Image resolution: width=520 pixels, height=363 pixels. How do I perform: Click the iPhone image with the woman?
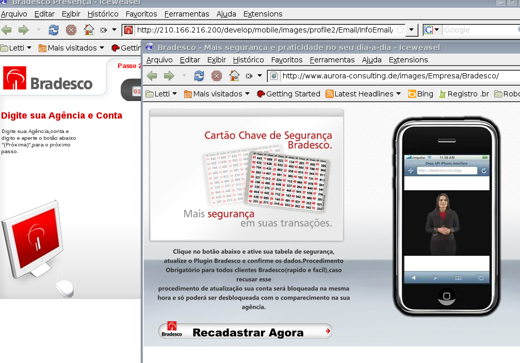[x=446, y=217]
